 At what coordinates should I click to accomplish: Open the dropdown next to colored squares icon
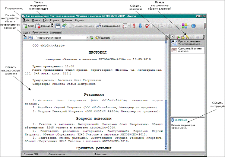[188, 26]
